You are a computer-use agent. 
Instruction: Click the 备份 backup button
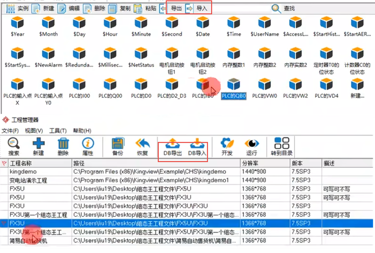pyautogui.click(x=118, y=147)
